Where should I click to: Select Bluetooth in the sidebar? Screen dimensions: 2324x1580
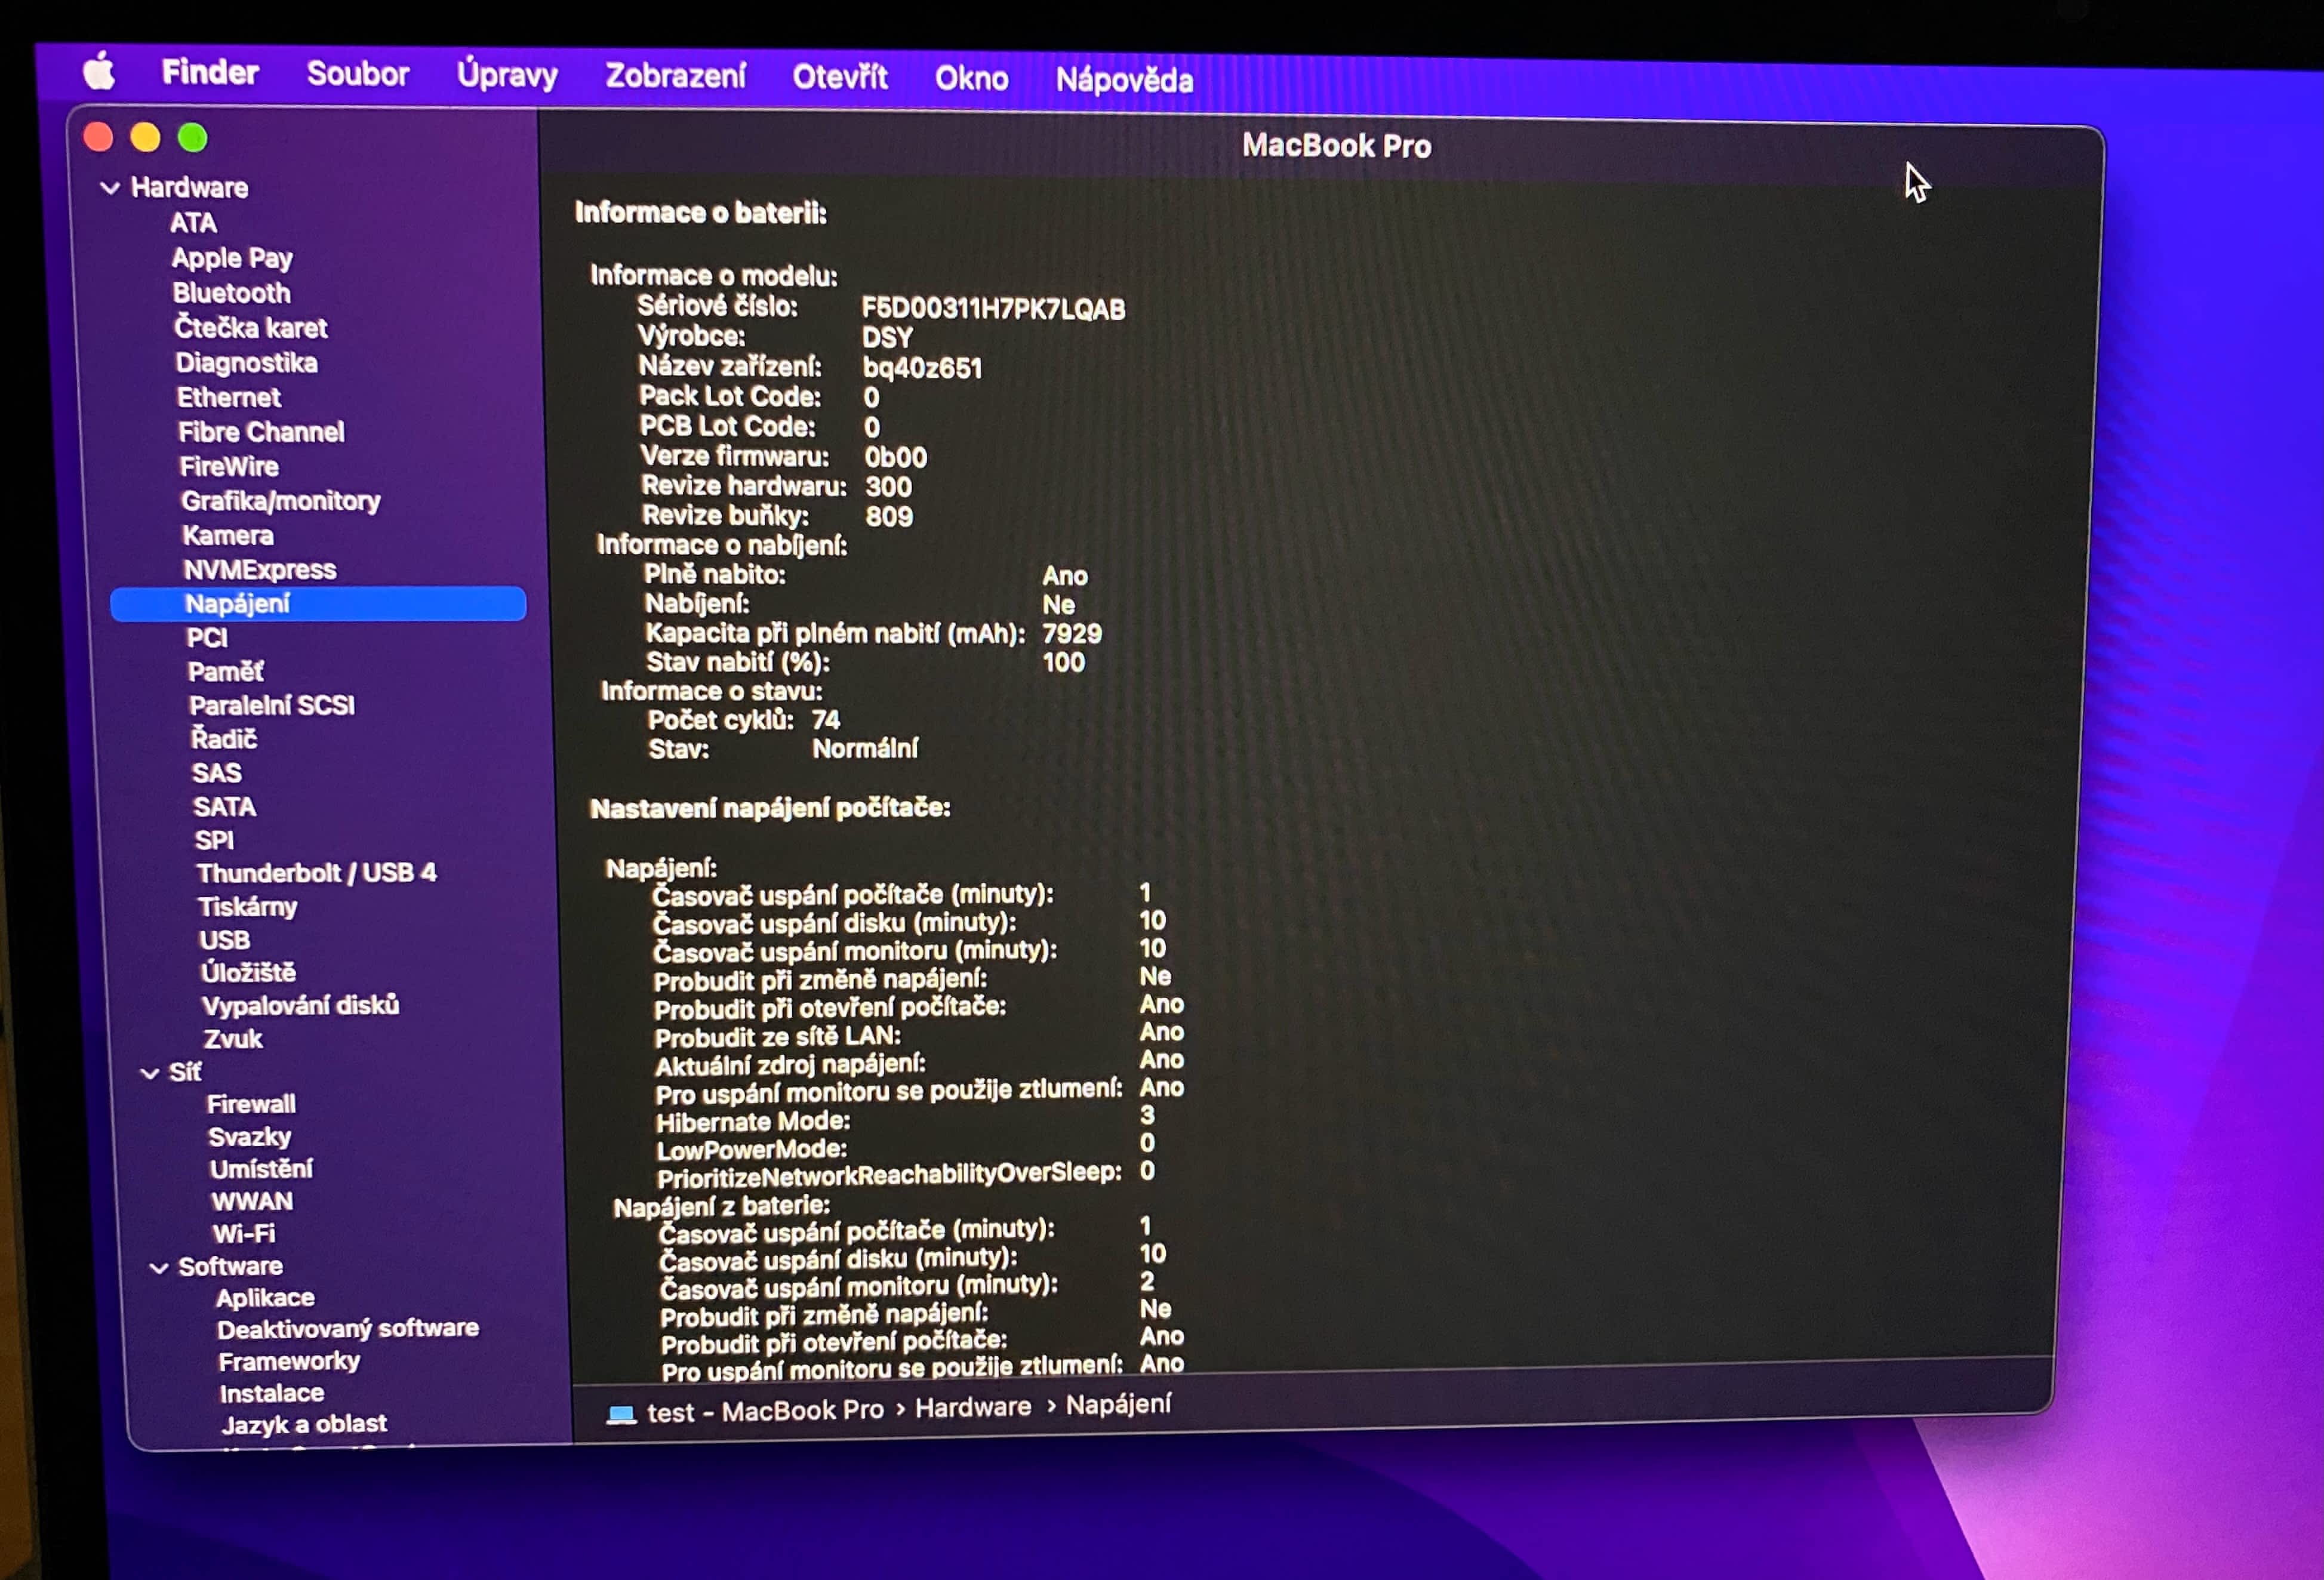(x=231, y=293)
